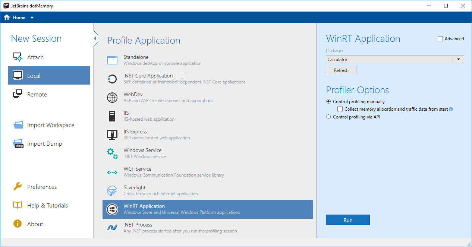Click the WebDev globe icon
This screenshot has height=247, width=472.
[112, 97]
